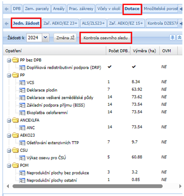Click the form icon beside Ekoplatba celofaremní
This screenshot has width=184, height=196.
[x=22, y=113]
